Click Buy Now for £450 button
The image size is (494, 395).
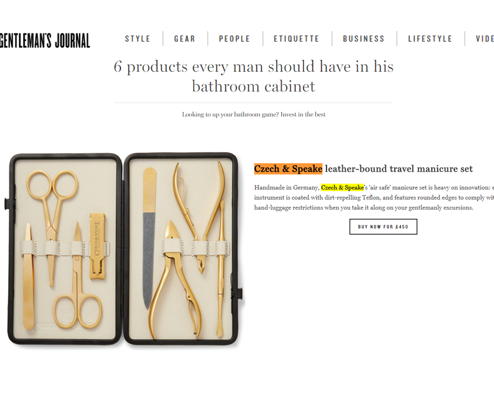[383, 227]
